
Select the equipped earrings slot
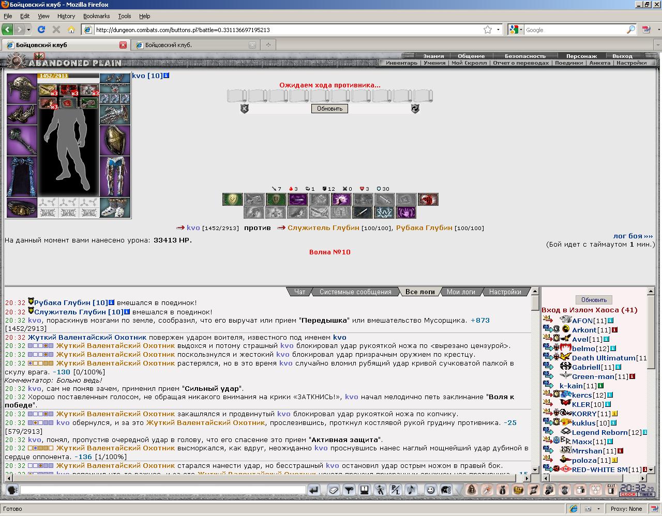click(x=115, y=78)
